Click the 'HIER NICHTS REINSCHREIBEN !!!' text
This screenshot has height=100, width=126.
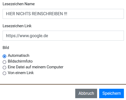click(36, 14)
